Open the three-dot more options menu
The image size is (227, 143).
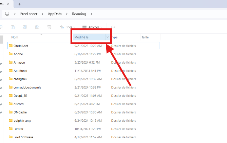coord(113,27)
